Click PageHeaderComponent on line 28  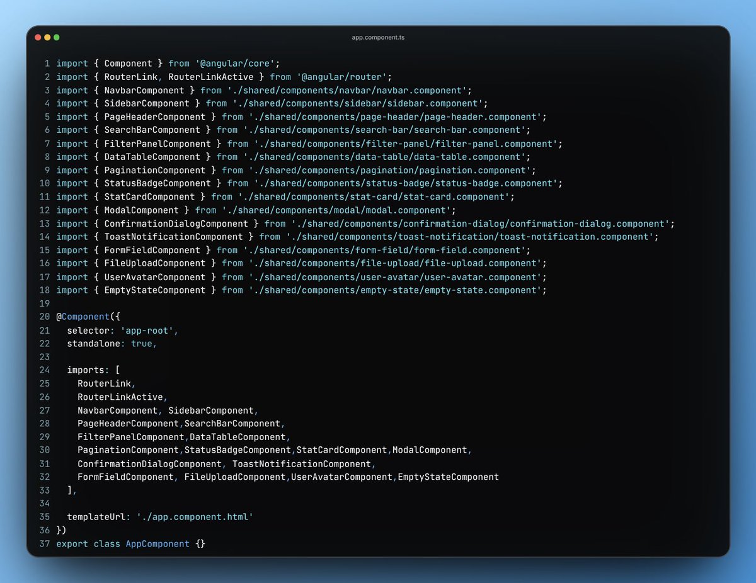[x=128, y=424]
